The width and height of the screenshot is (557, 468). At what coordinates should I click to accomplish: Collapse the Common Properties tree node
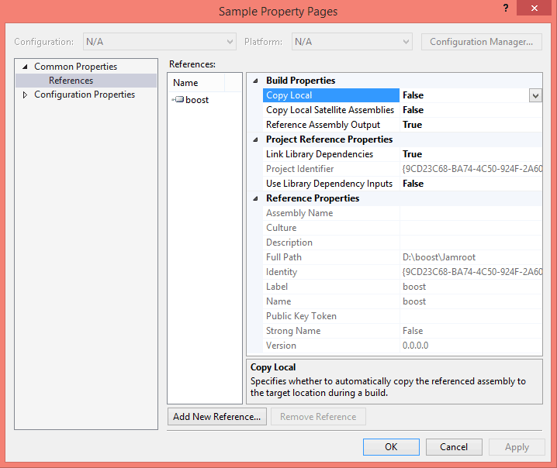click(25, 67)
